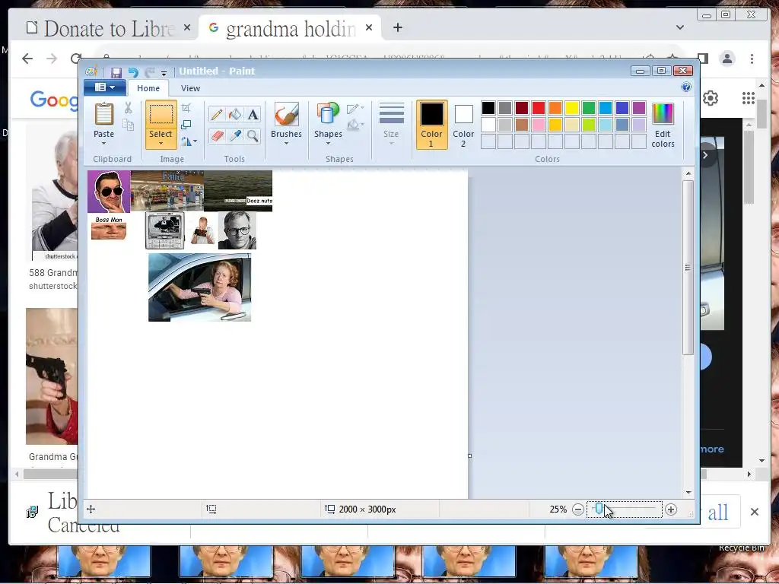The height and width of the screenshot is (584, 779).
Task: Click Paint scrollbar down arrow
Action: click(688, 492)
